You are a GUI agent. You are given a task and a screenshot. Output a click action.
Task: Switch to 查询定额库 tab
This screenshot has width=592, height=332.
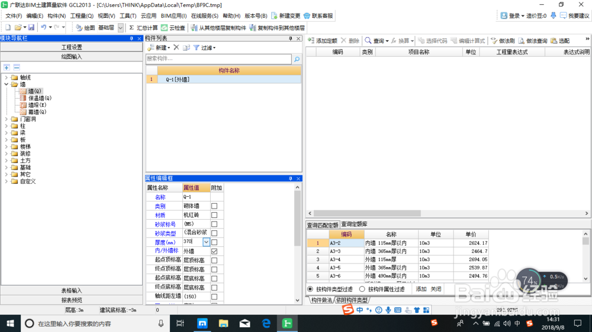(x=354, y=224)
